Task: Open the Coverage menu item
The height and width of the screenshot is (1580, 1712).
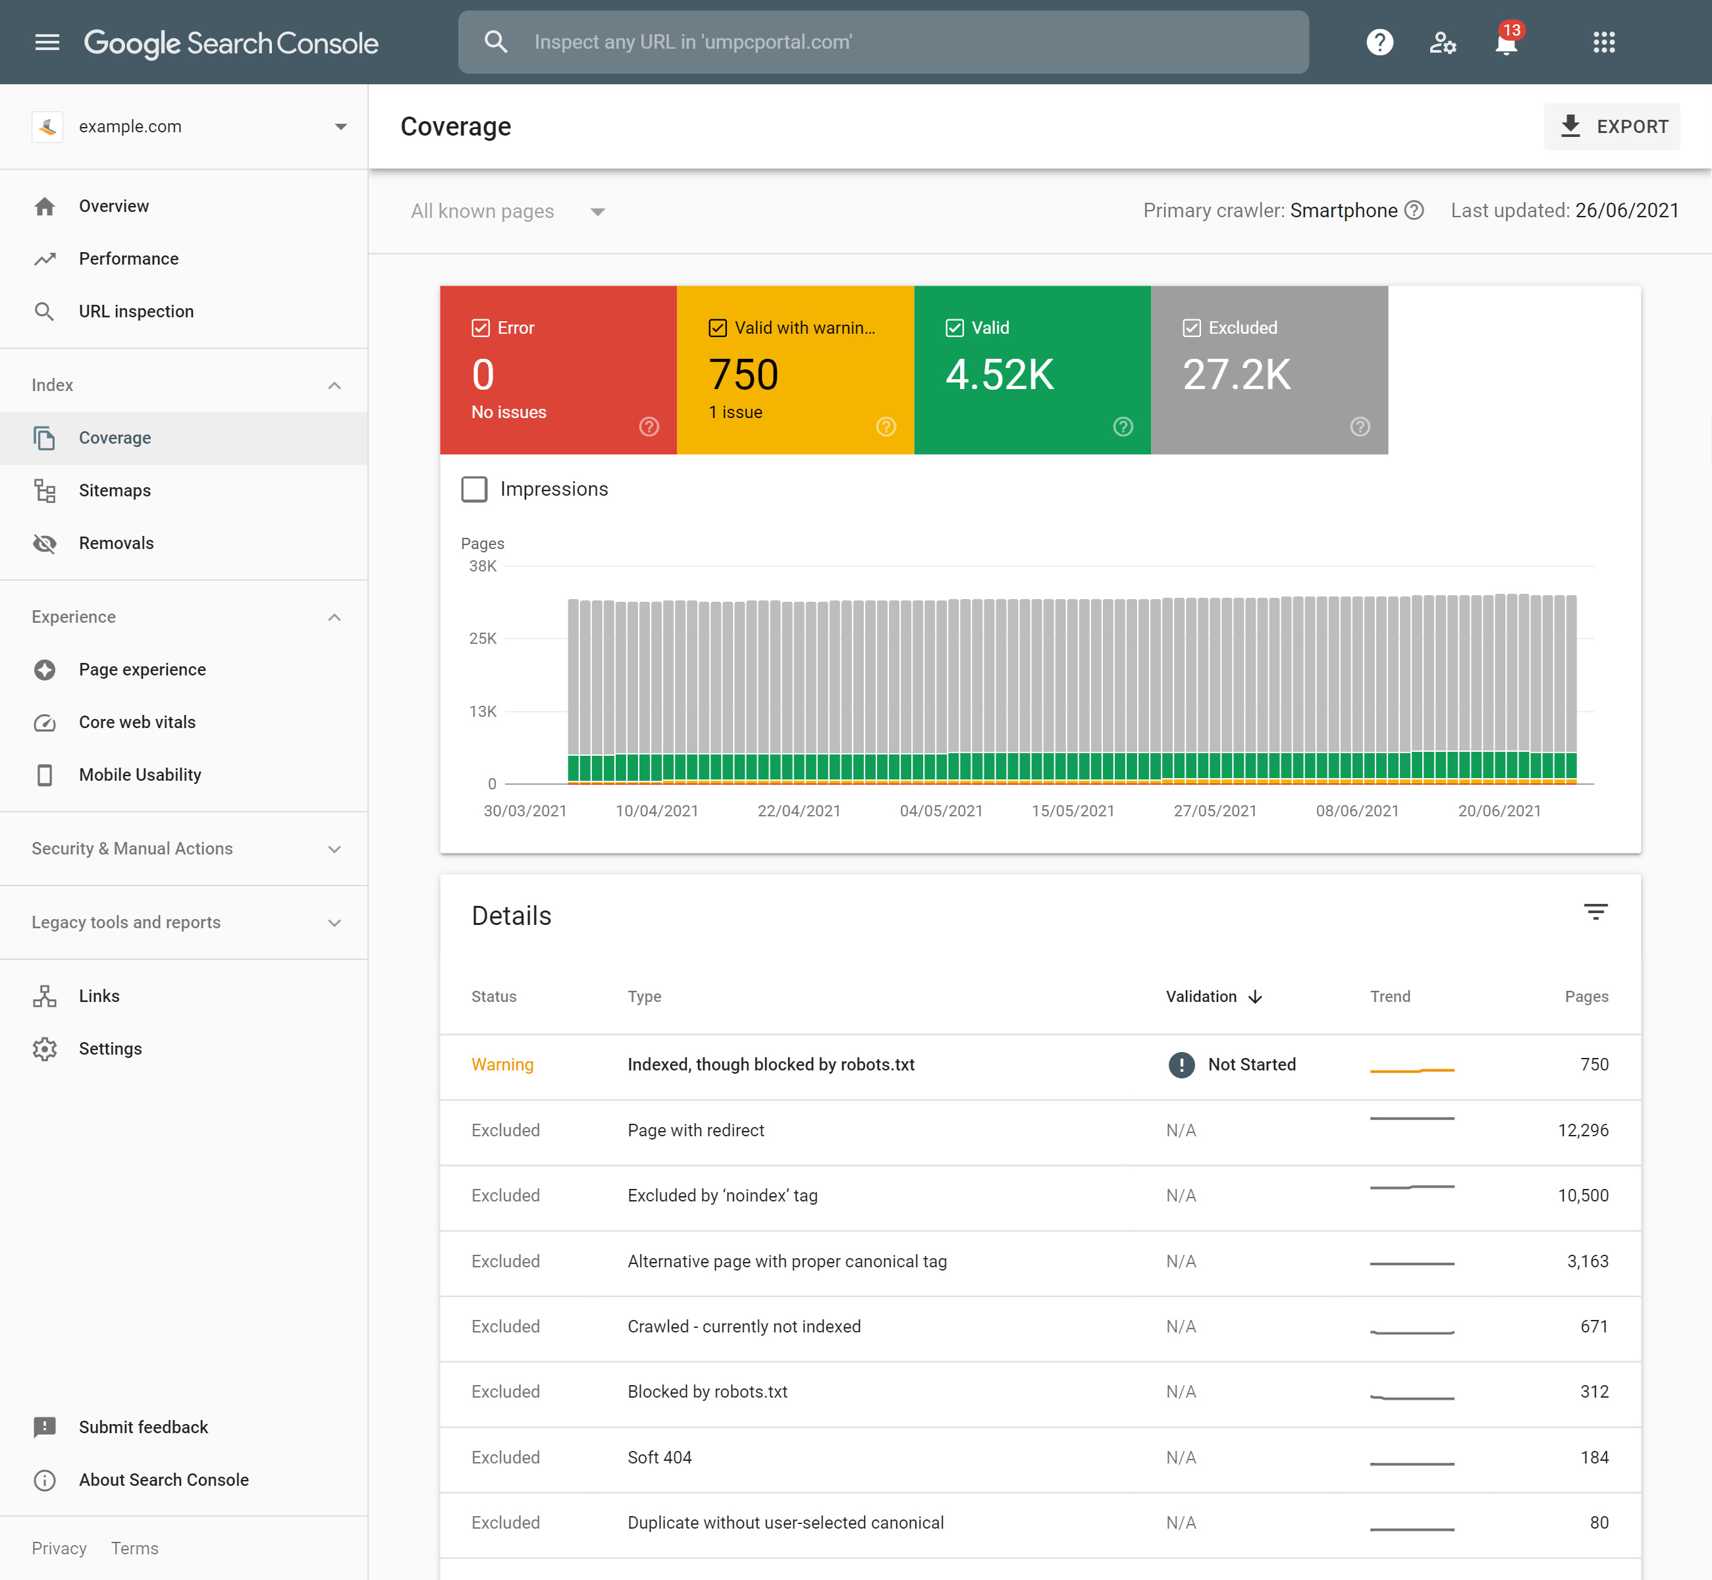Action: 184,438
